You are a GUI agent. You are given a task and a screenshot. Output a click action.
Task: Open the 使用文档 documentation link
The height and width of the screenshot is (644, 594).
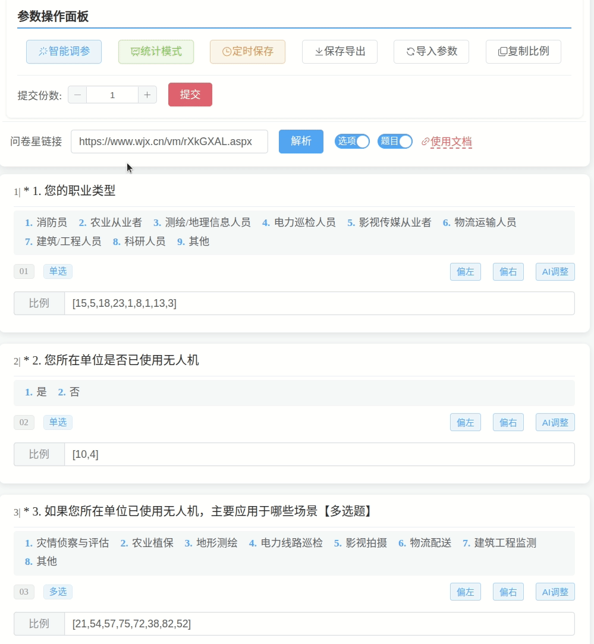(x=447, y=142)
